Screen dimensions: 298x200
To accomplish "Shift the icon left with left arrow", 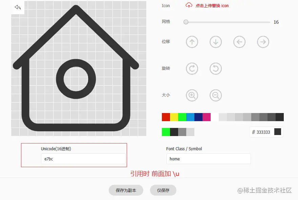I will [x=239, y=42].
